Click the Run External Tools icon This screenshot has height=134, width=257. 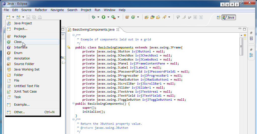click(113, 17)
